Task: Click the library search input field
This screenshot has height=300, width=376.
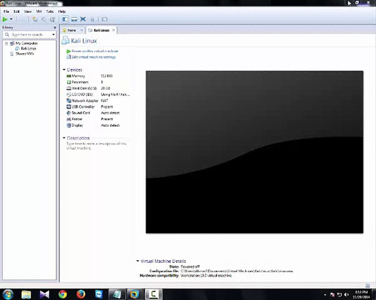Action: click(x=30, y=35)
